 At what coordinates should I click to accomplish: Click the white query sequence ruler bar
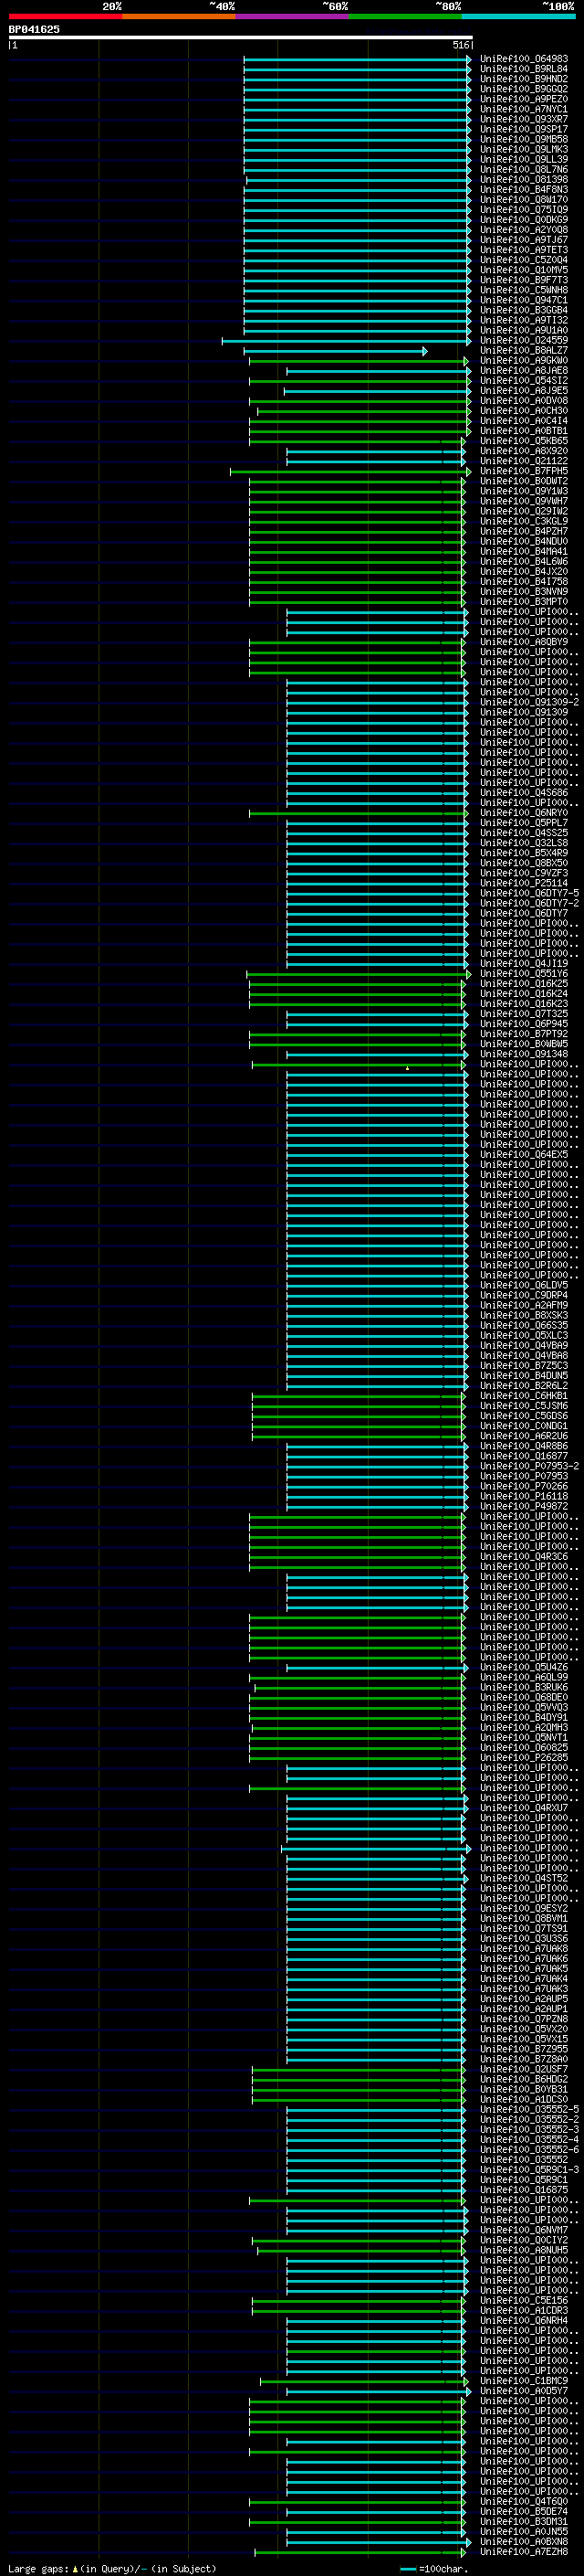pyautogui.click(x=241, y=38)
